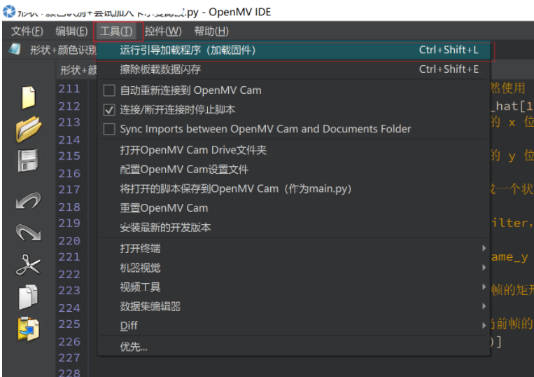Screen dimensions: 534x377
Task: Click the Copy documents icon
Action: point(28,297)
